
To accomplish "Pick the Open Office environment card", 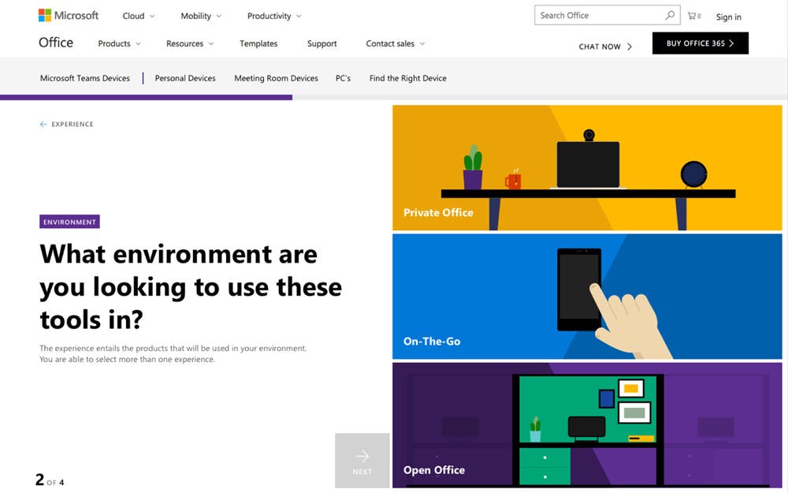I will pos(587,425).
